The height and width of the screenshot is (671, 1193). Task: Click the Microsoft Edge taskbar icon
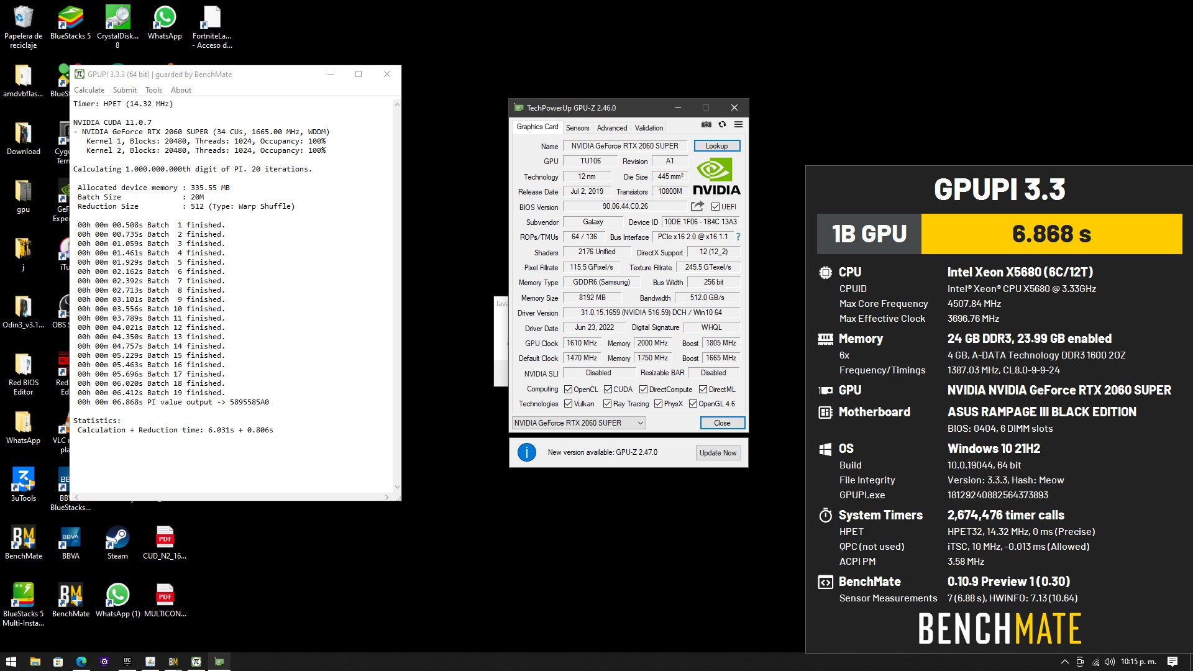(x=81, y=662)
